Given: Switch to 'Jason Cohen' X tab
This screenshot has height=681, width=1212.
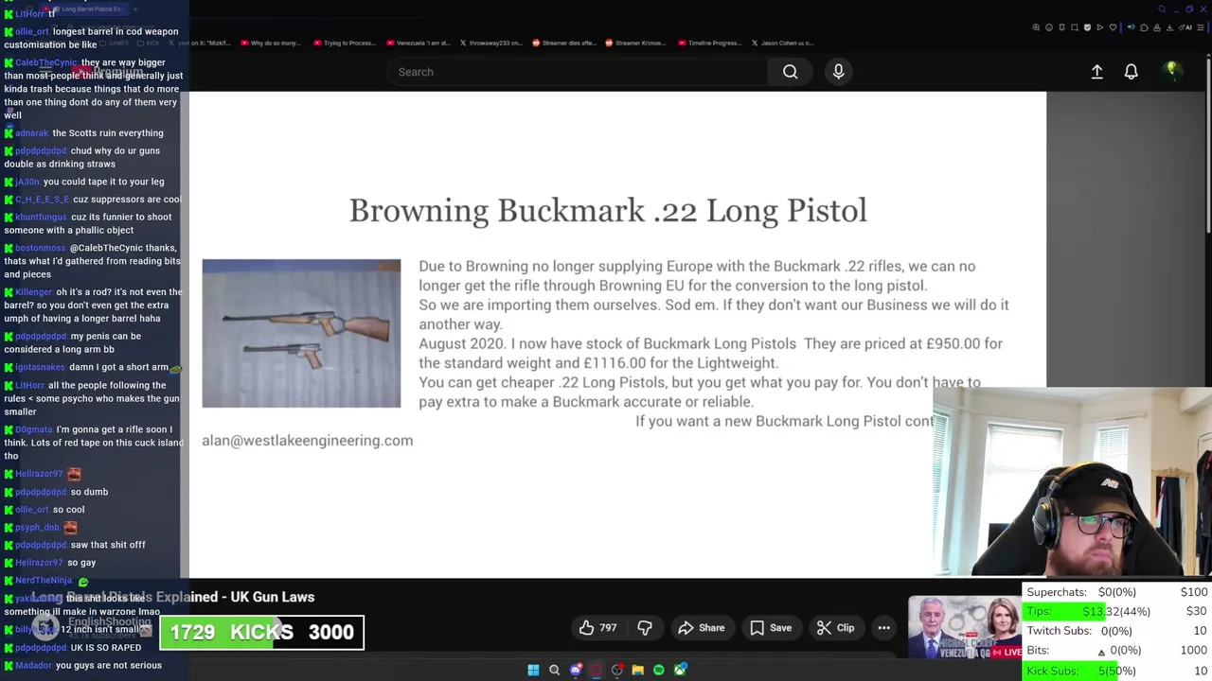Looking at the screenshot, I should (x=782, y=43).
